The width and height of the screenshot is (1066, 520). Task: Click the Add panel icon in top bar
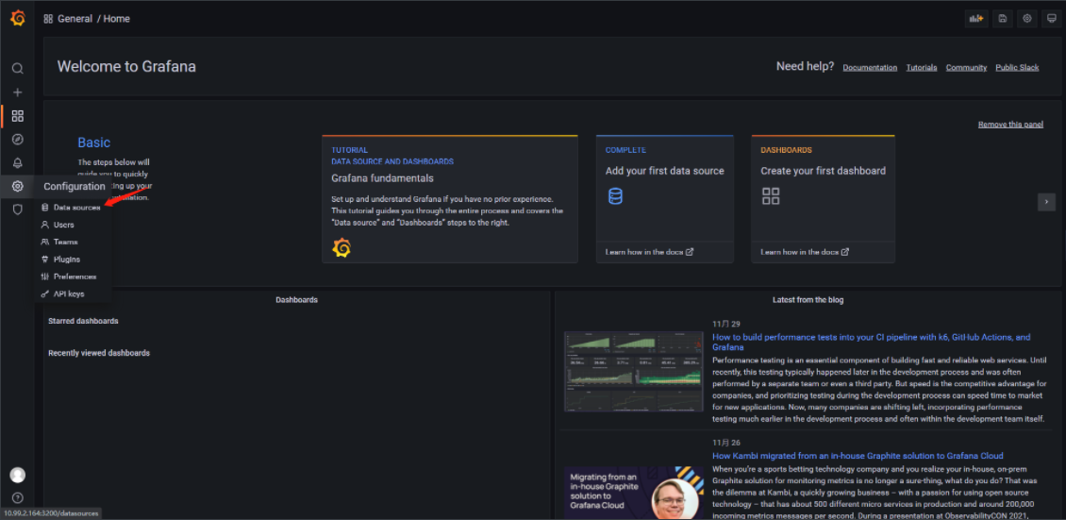975,18
